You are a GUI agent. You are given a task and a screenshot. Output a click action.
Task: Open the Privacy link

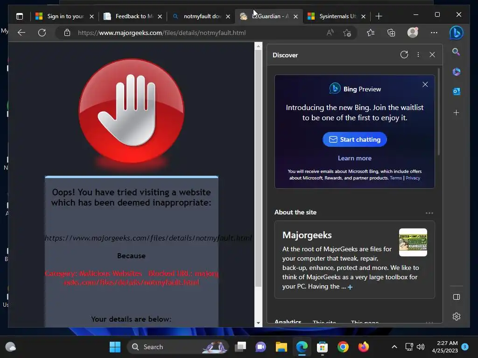[413, 178]
